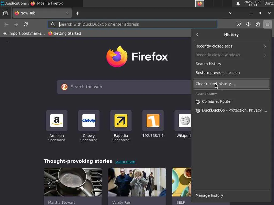
Task: Open the Vanity Fair story thumbnail
Action: [137, 182]
